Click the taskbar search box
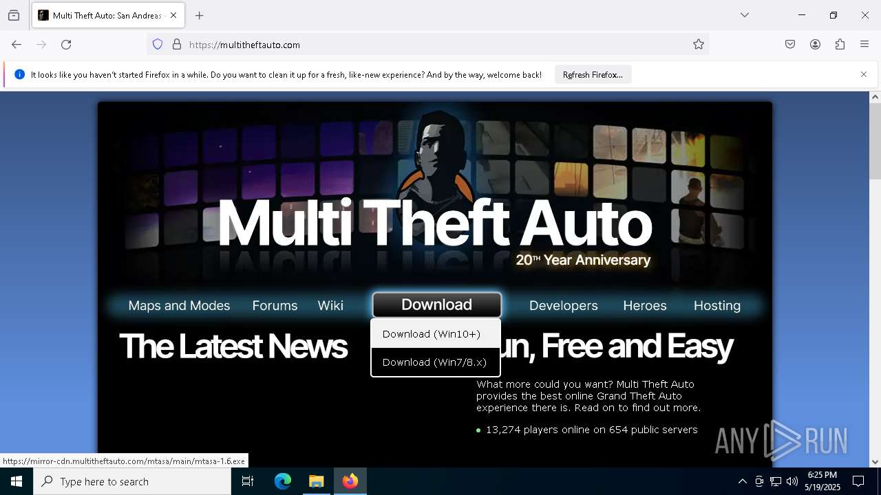Viewport: 881px width, 495px height. pos(132,481)
